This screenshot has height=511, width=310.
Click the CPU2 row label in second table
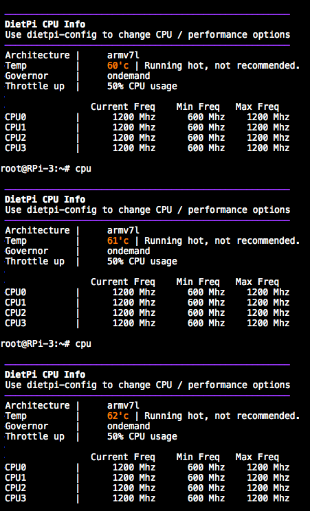pyautogui.click(x=15, y=313)
